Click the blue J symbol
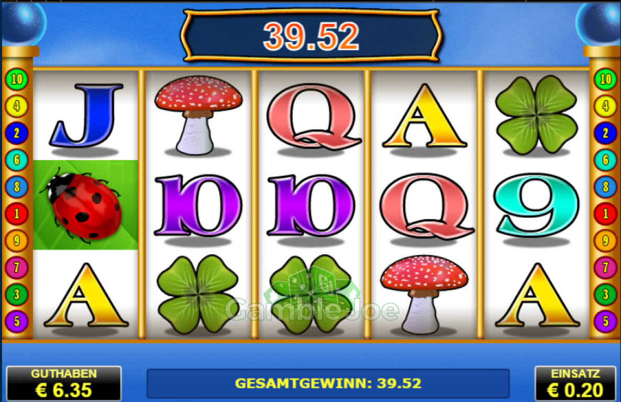 coord(85,115)
